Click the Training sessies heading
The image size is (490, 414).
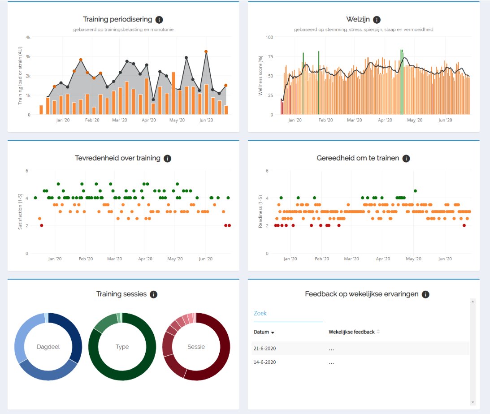[121, 294]
